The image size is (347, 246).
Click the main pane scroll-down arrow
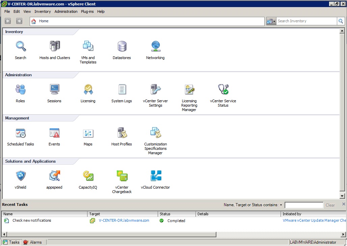point(342,196)
